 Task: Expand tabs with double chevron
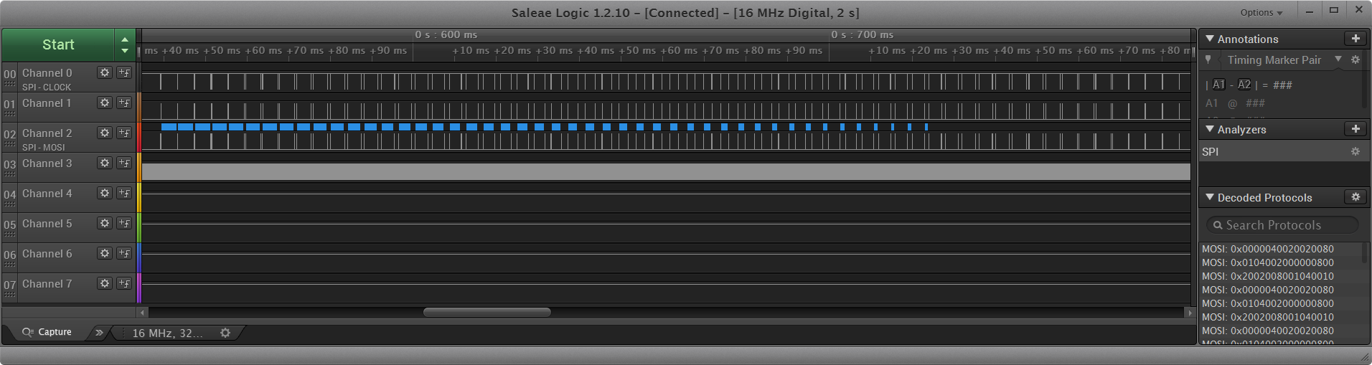point(99,333)
